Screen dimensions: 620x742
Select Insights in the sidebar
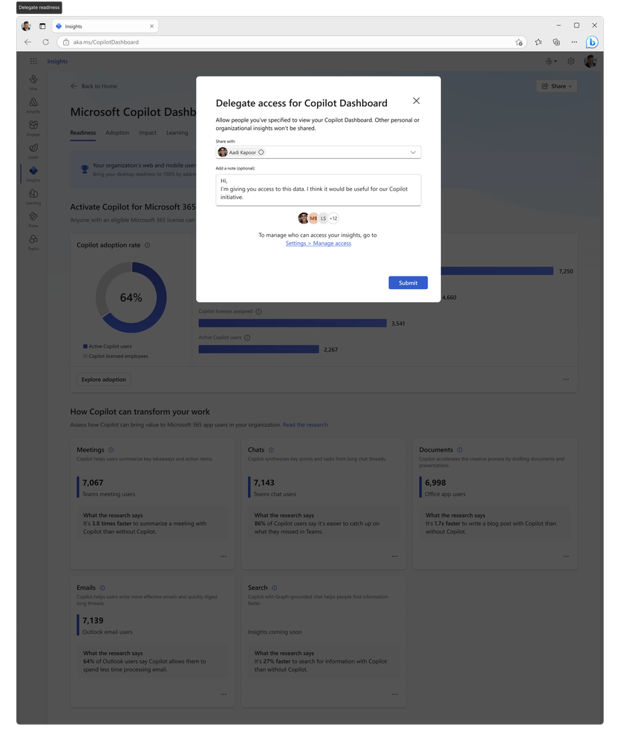[x=33, y=173]
